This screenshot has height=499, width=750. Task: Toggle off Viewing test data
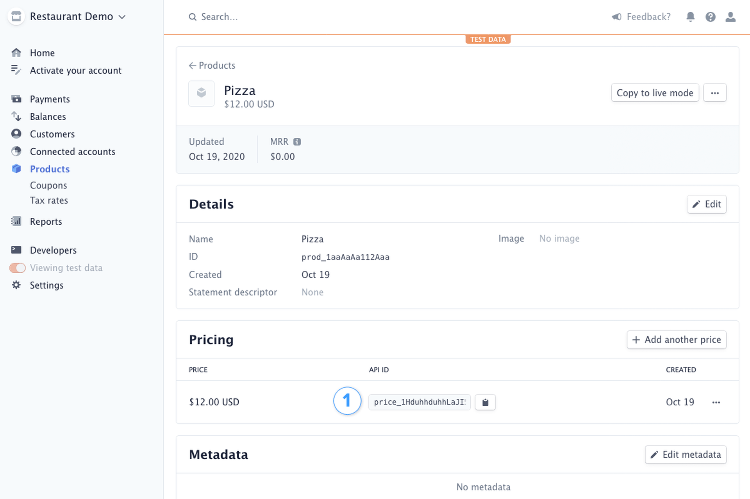coord(17,268)
